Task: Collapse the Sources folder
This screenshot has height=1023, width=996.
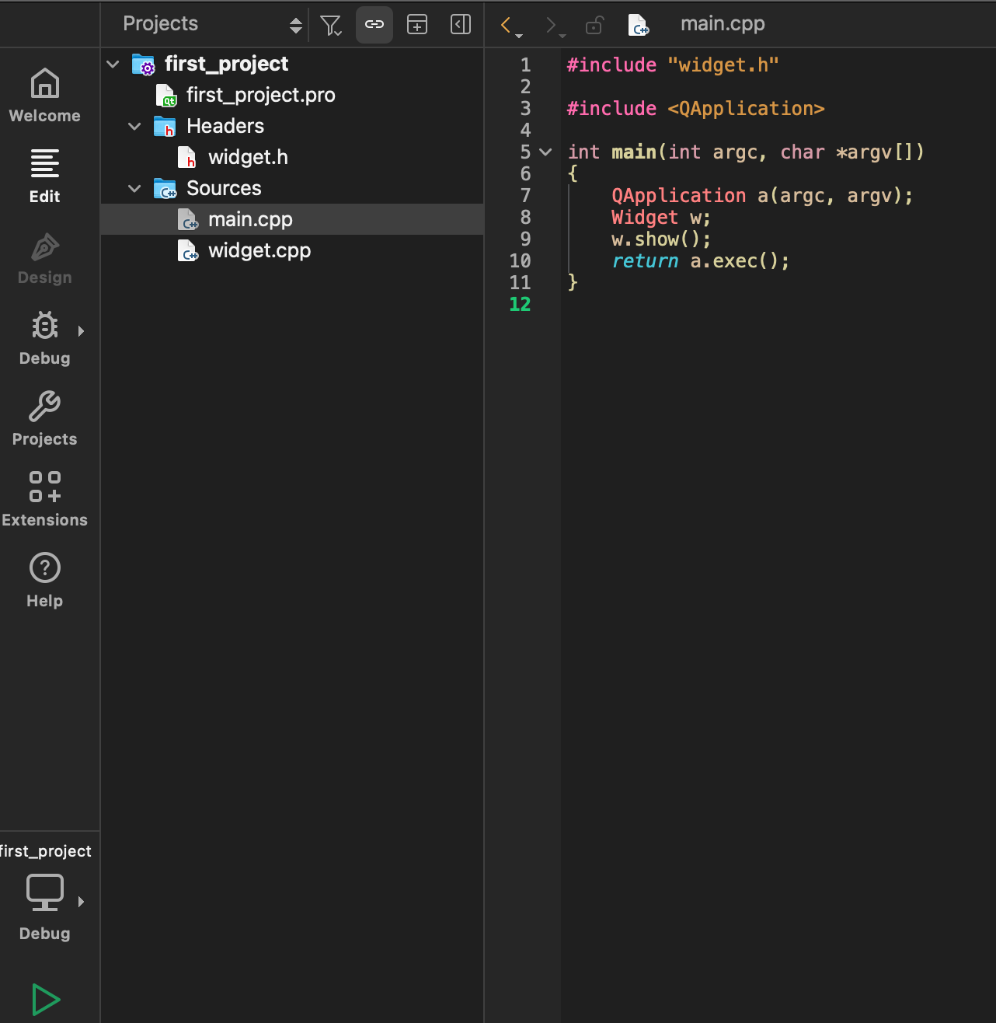Action: [134, 188]
